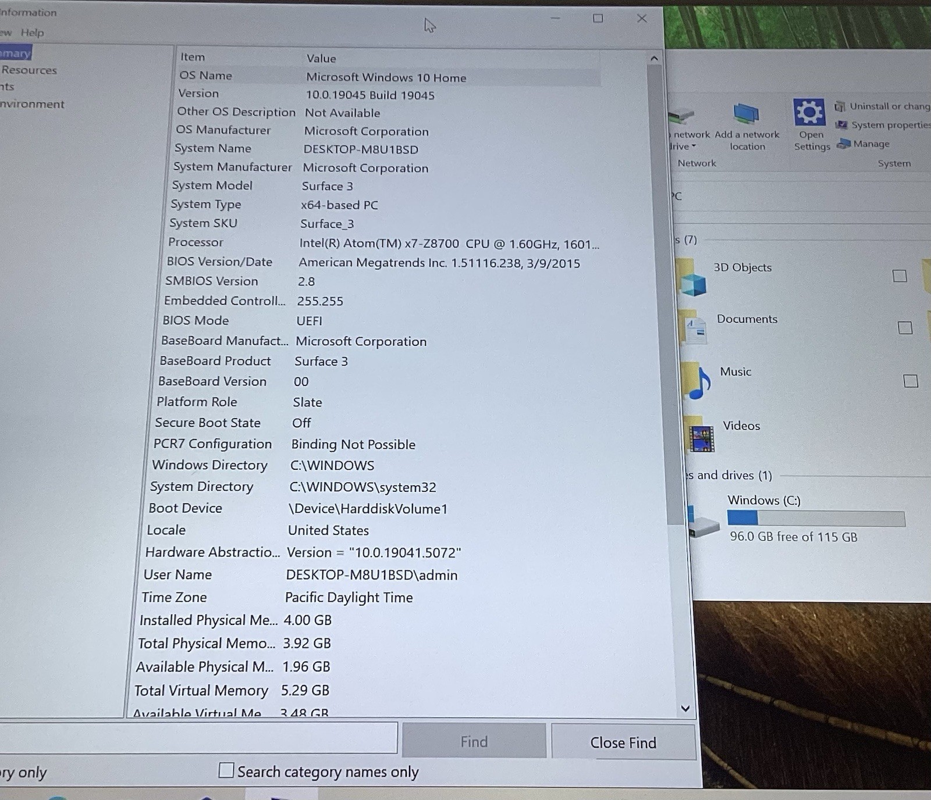Maximize the System Information window
This screenshot has width=931, height=800.
point(598,19)
